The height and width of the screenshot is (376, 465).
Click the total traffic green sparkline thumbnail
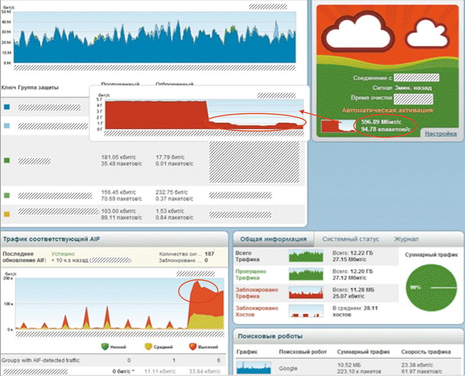point(306,256)
